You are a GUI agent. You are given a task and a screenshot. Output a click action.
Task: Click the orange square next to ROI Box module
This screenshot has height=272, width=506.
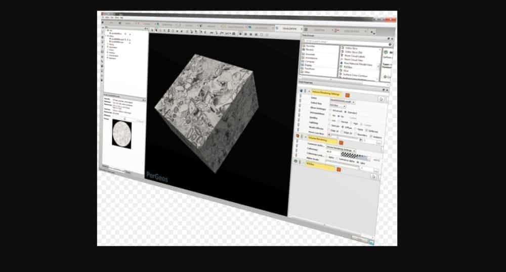tap(339, 170)
